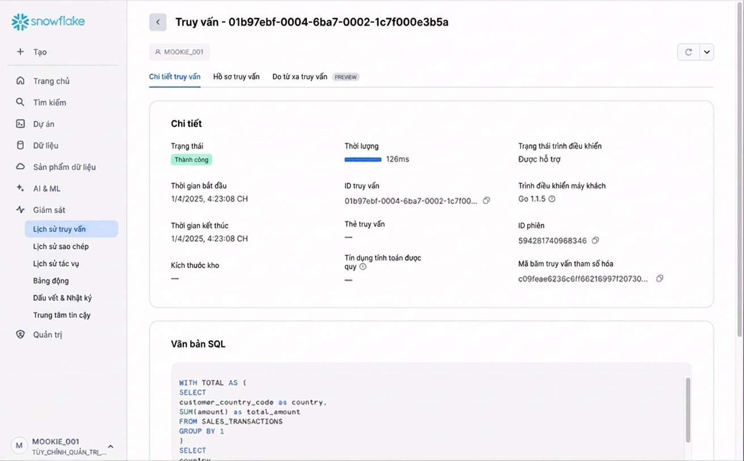
Task: Click the SQL text box scrollbar
Action: tap(688, 410)
